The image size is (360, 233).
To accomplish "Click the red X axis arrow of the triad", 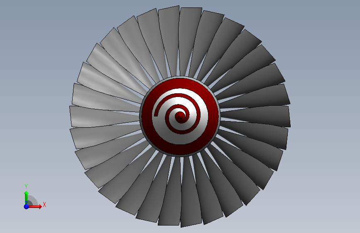I will tap(35, 206).
